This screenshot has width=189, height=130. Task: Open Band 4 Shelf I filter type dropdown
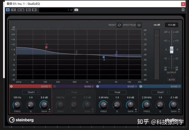click(161, 92)
